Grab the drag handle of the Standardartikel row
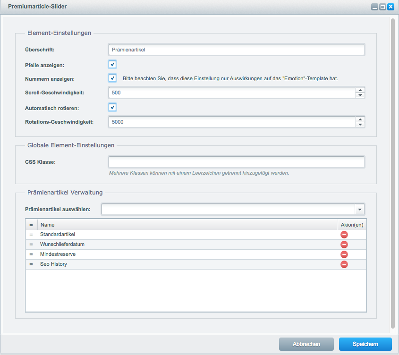The image size is (399, 355). pyautogui.click(x=31, y=235)
